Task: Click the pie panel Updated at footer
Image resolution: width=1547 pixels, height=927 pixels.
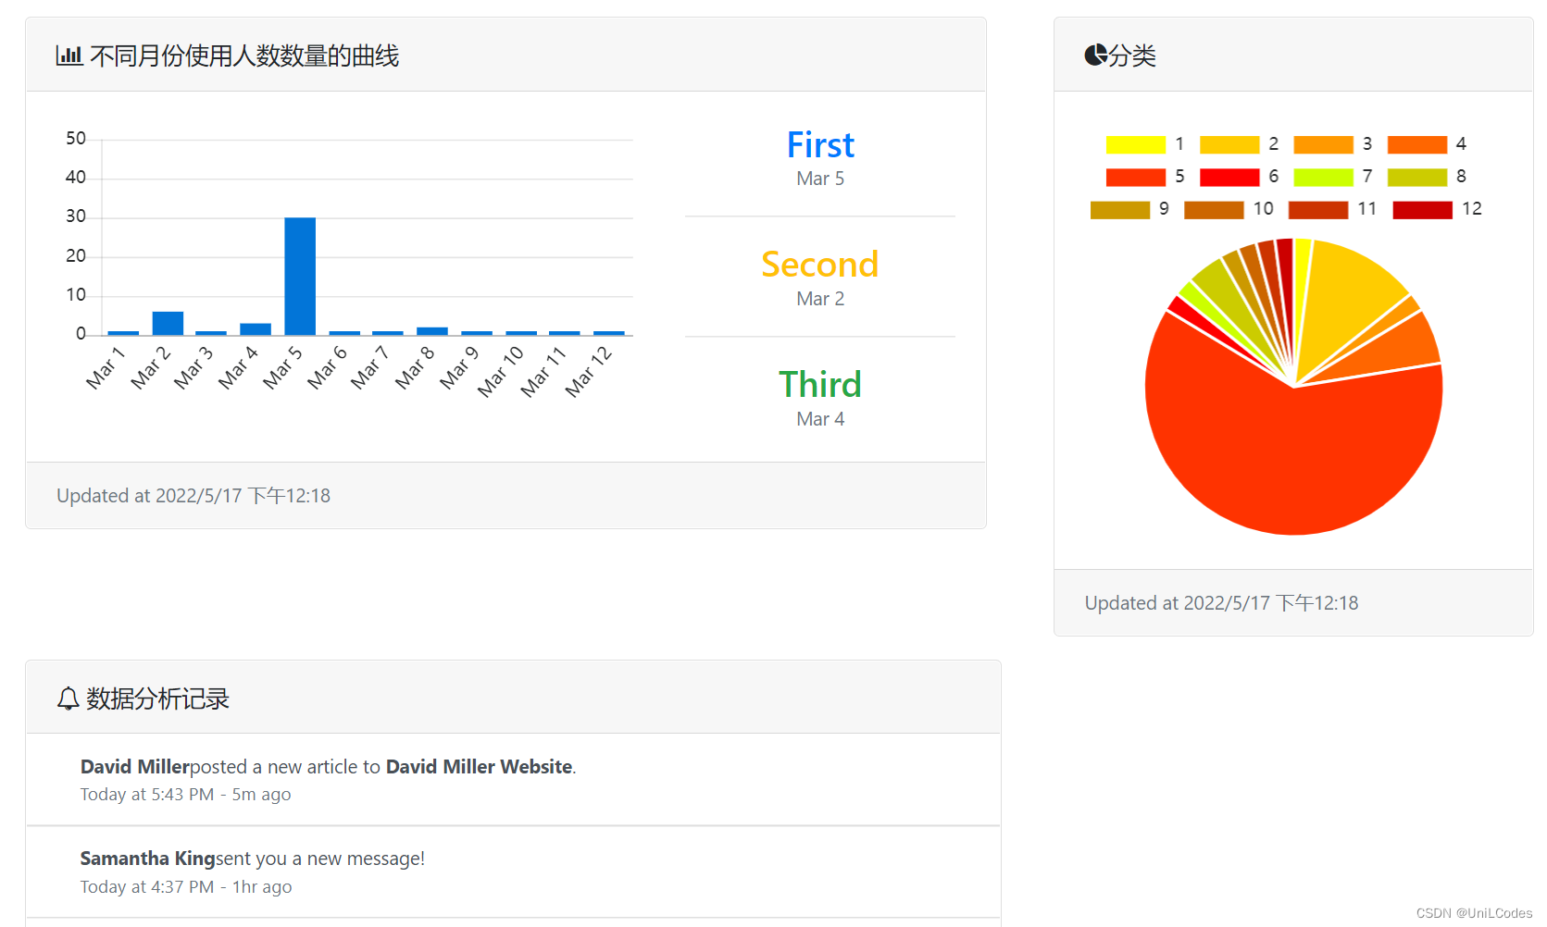Action: pyautogui.click(x=1222, y=603)
